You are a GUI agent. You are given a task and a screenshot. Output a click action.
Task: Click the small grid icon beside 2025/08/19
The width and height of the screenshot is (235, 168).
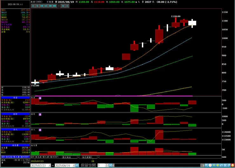point(56,2)
